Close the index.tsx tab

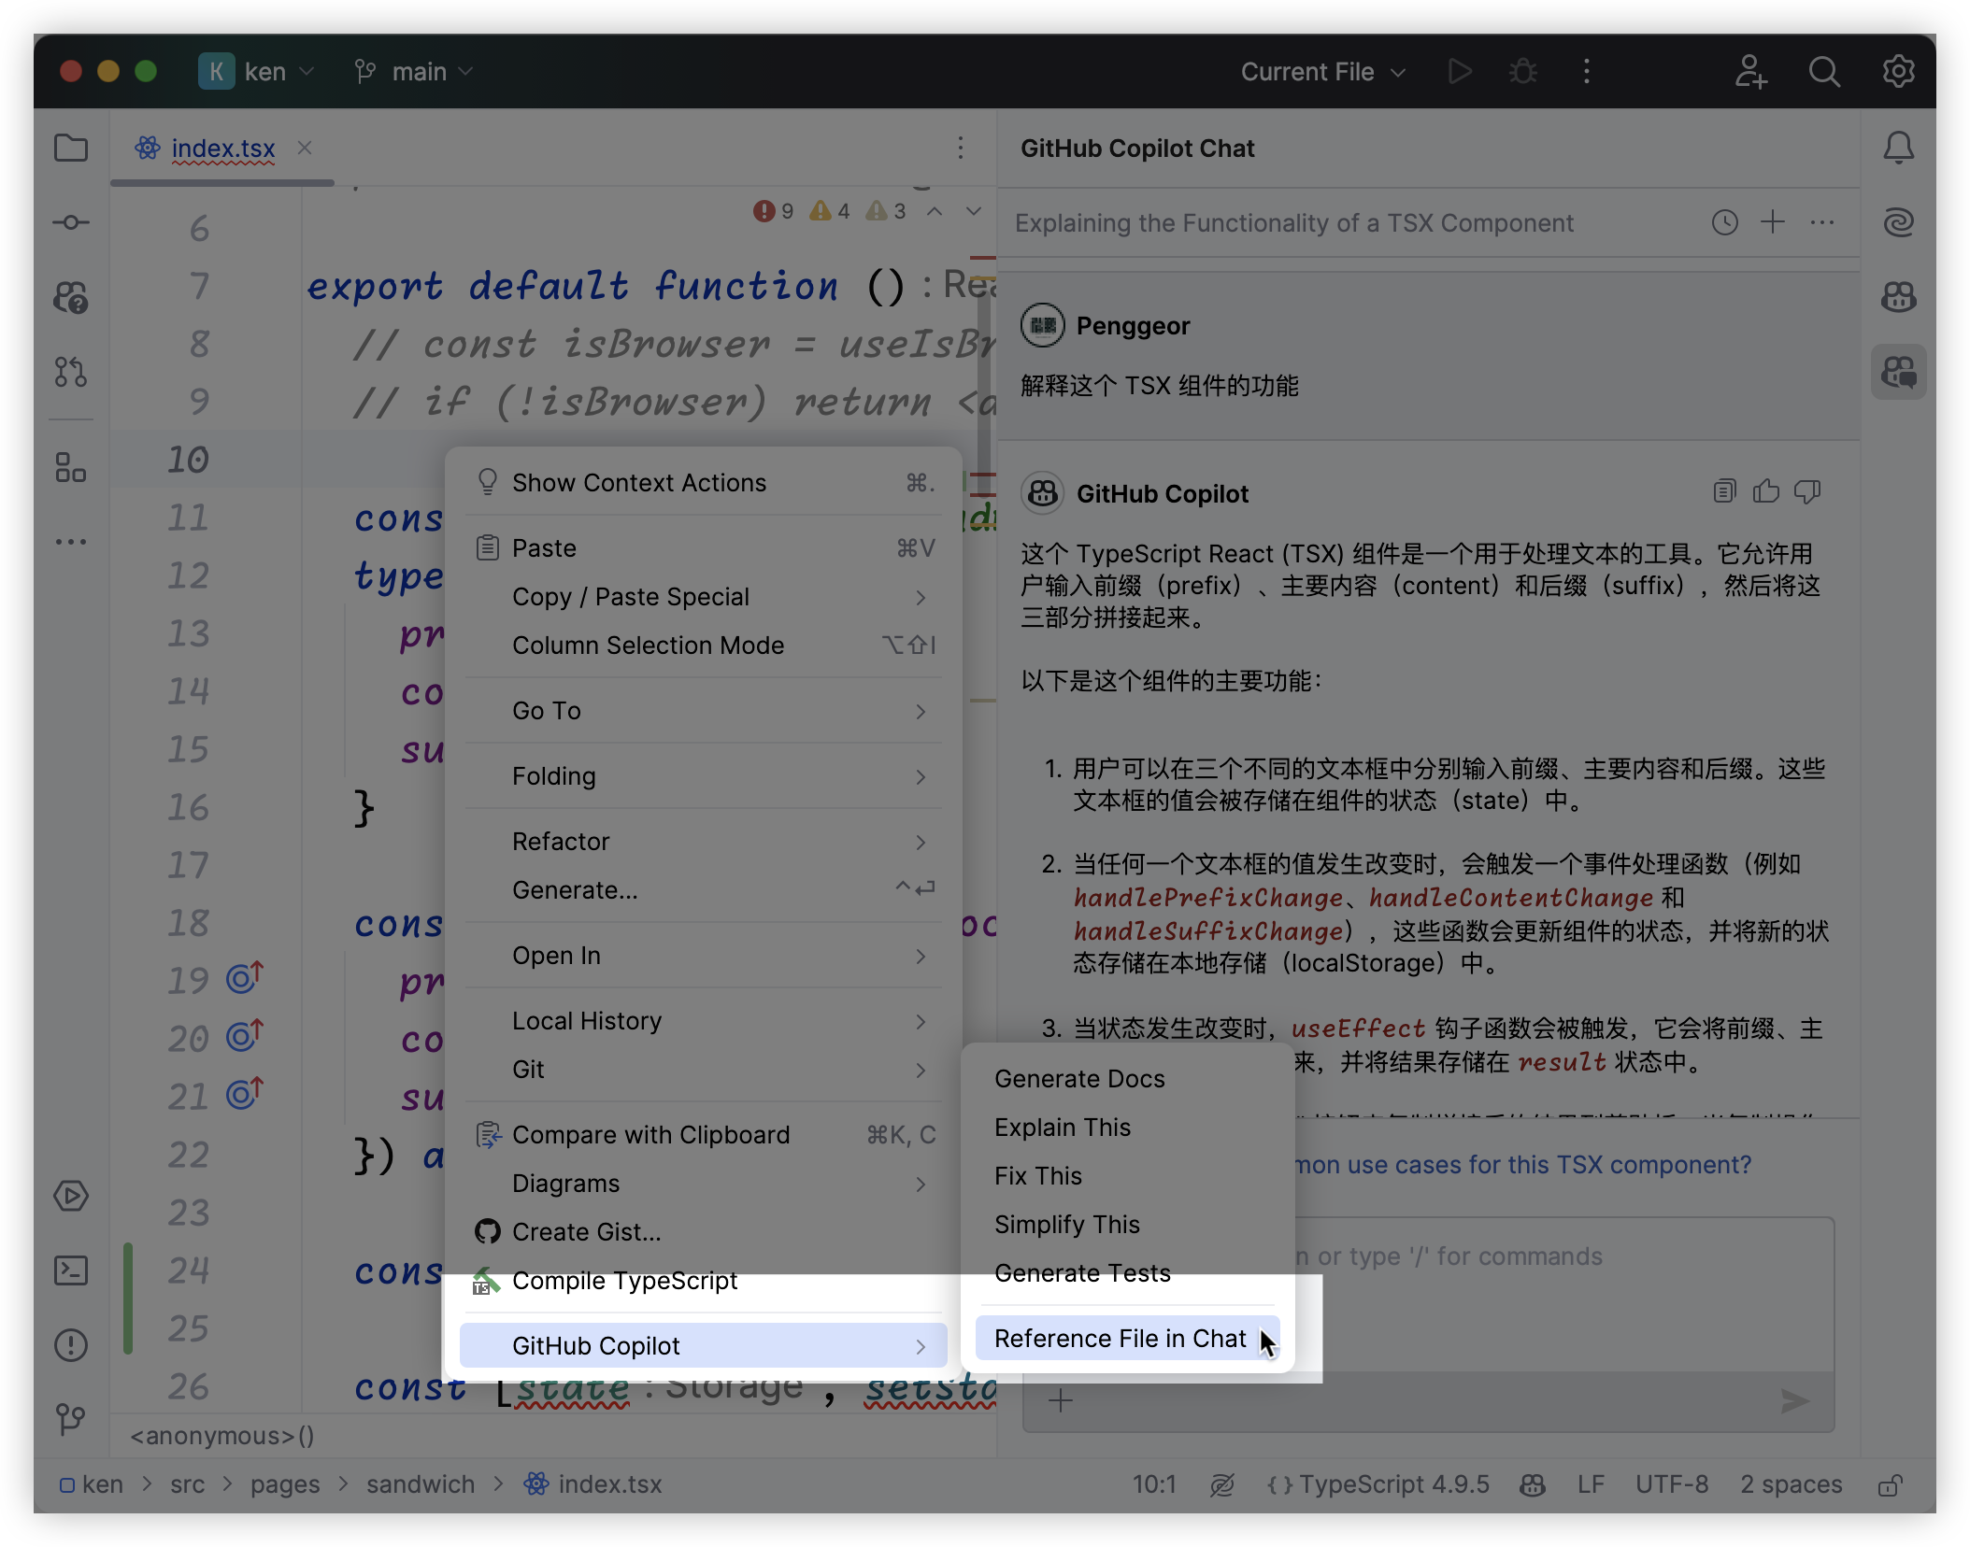304,148
